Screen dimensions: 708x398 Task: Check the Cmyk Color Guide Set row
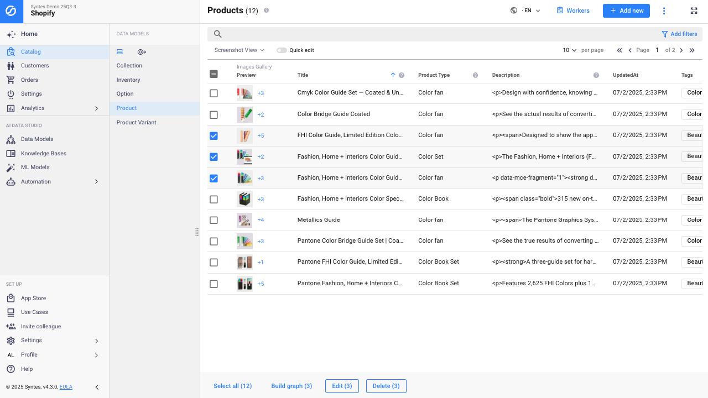pyautogui.click(x=214, y=93)
